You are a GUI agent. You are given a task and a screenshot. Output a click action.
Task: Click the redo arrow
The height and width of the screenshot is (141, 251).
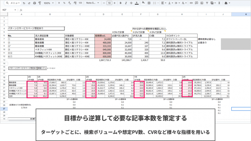pos(29,3)
